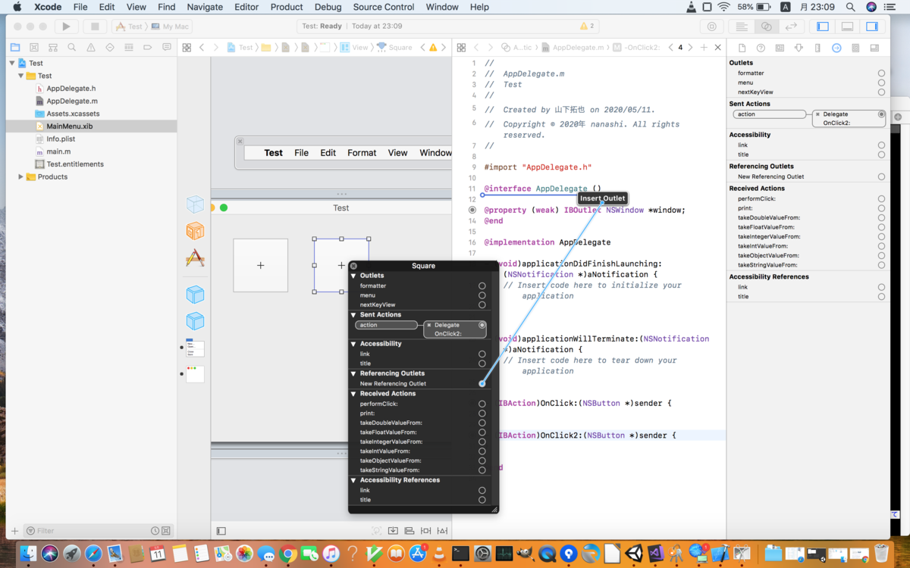Collapse Referencing Outlets section in Square popup
The image size is (910, 568).
pos(353,373)
